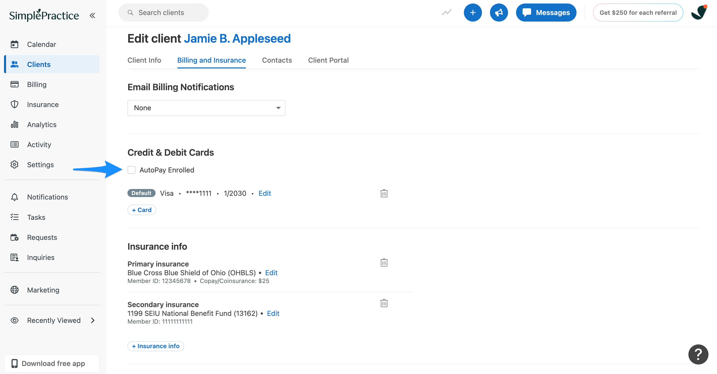Open Requests in the sidebar
Viewport: 717px width, 374px height.
pos(52,237)
